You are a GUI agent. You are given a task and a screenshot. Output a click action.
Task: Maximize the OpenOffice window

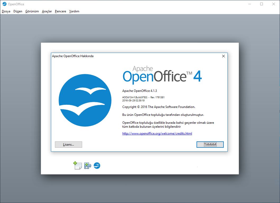(262, 4)
